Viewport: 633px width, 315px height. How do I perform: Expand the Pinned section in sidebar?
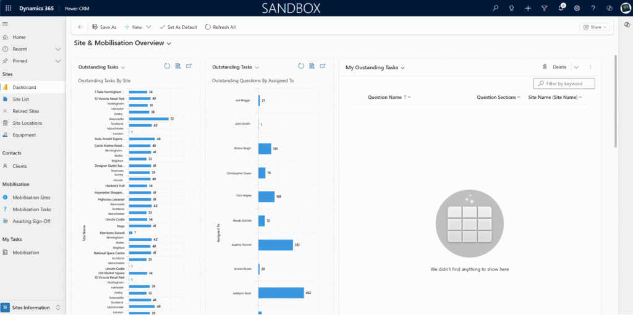click(58, 61)
